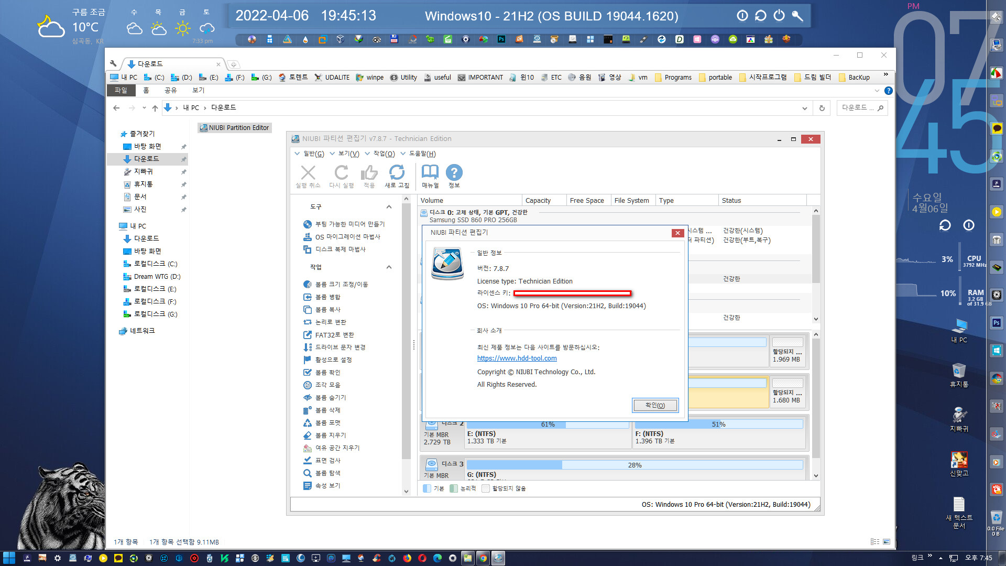Click Windows Start button
1006x566 pixels.
pos(9,558)
